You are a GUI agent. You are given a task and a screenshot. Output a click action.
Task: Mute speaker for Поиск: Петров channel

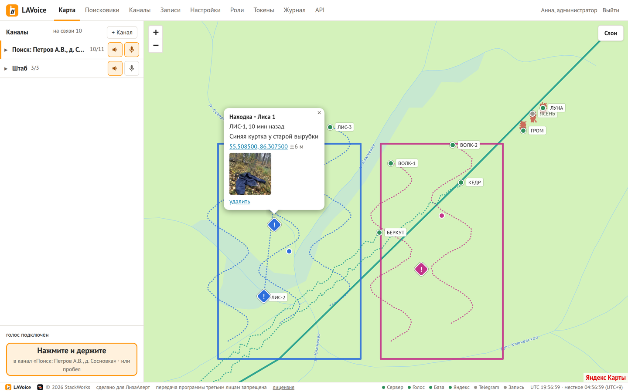tap(115, 50)
